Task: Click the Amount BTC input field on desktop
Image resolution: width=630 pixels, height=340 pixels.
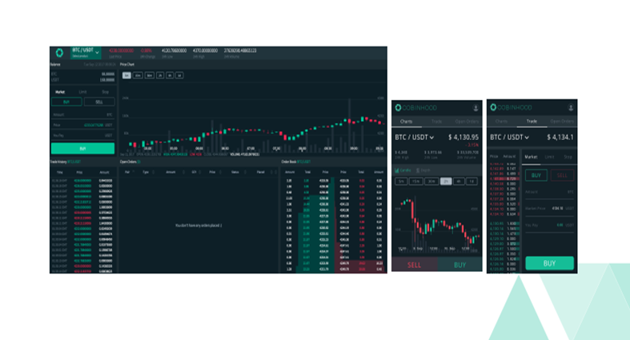Action: [x=82, y=115]
